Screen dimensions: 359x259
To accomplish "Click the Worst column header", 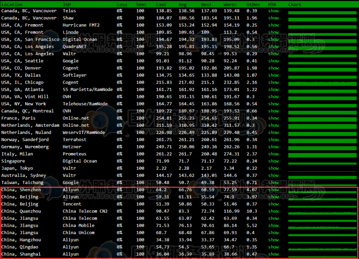I will point(230,5).
